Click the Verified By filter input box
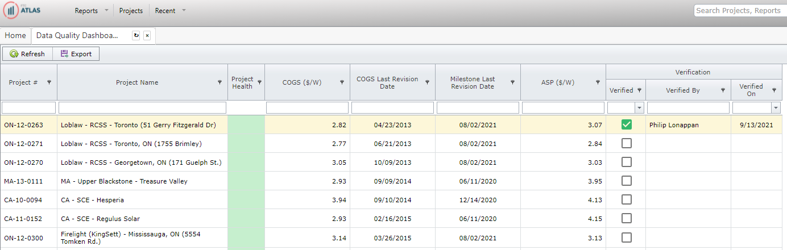The height and width of the screenshot is (250, 787). point(688,108)
